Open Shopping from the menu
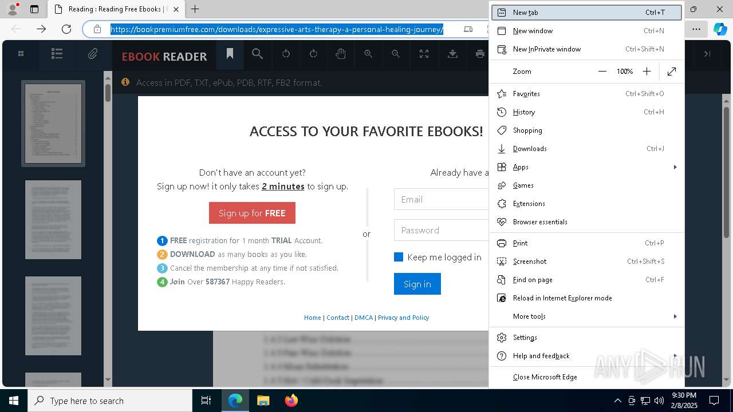 coord(587,130)
